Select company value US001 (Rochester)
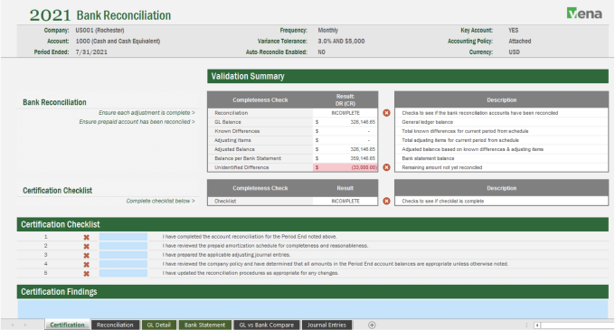The height and width of the screenshot is (330, 615). coord(99,30)
